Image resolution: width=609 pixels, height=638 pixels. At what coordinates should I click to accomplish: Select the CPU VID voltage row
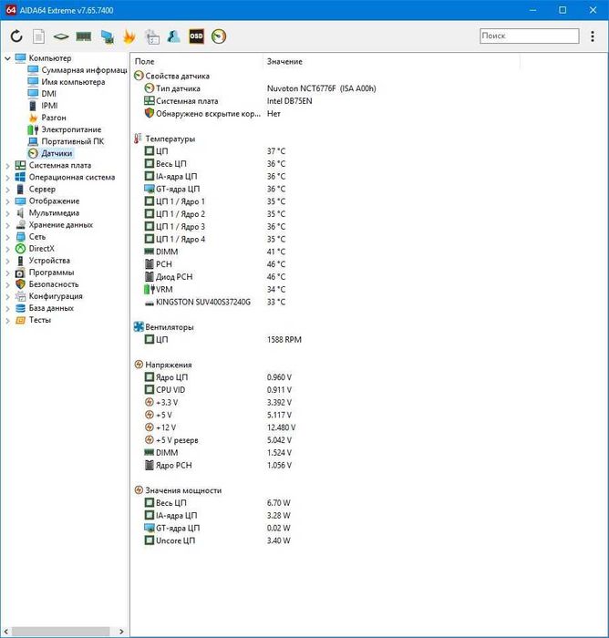[x=218, y=390]
